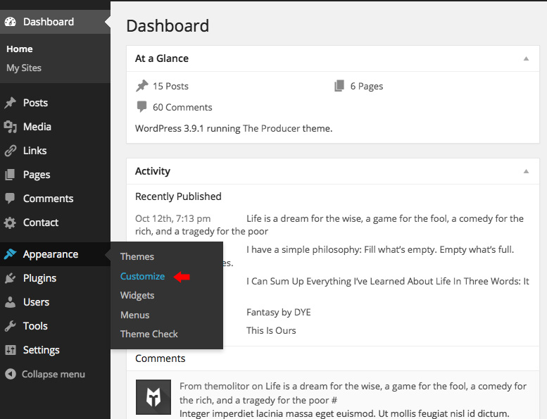Click the Pages icon in sidebar
This screenshot has width=547, height=419.
click(10, 175)
